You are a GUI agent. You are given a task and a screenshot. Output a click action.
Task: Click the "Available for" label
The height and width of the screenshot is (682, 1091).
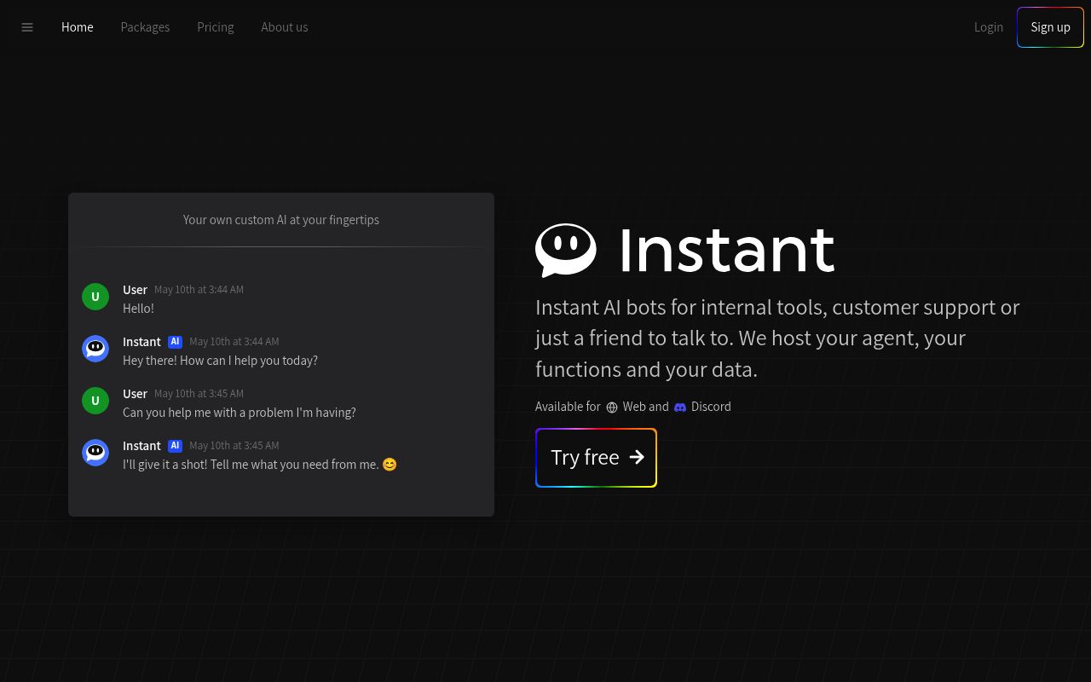[x=568, y=407]
